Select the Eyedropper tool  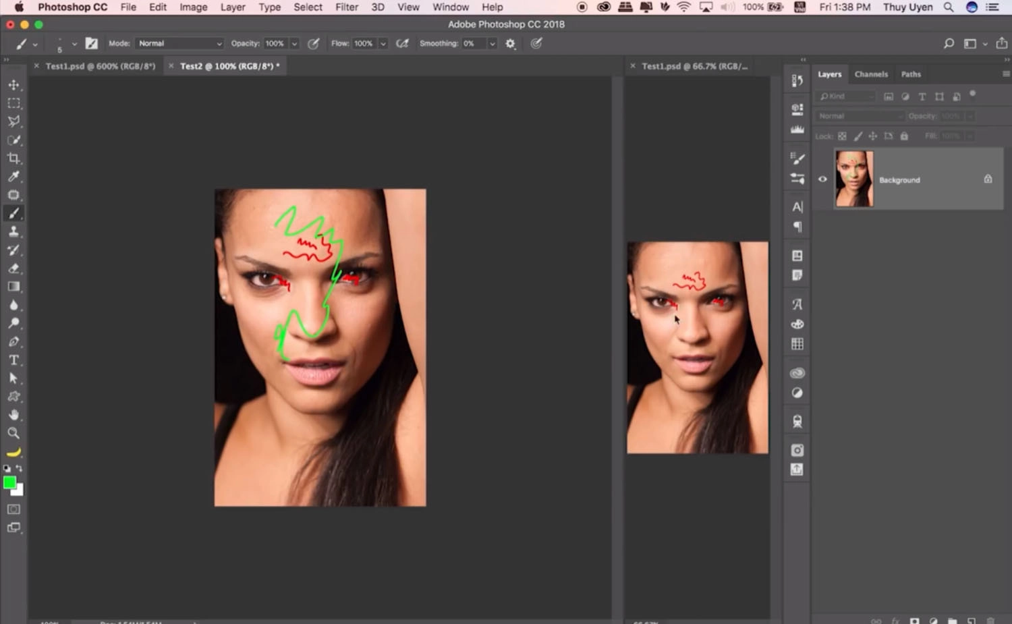pyautogui.click(x=13, y=177)
